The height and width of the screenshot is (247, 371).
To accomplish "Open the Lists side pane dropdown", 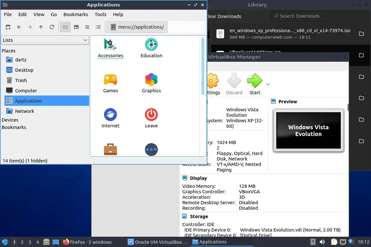I will 45,40.
